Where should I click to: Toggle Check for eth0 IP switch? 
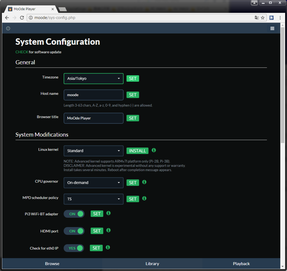(74, 248)
